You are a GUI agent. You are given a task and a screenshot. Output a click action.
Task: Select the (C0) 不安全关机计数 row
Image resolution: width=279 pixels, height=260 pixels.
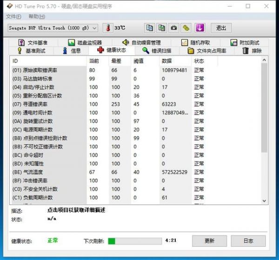click(x=114, y=189)
